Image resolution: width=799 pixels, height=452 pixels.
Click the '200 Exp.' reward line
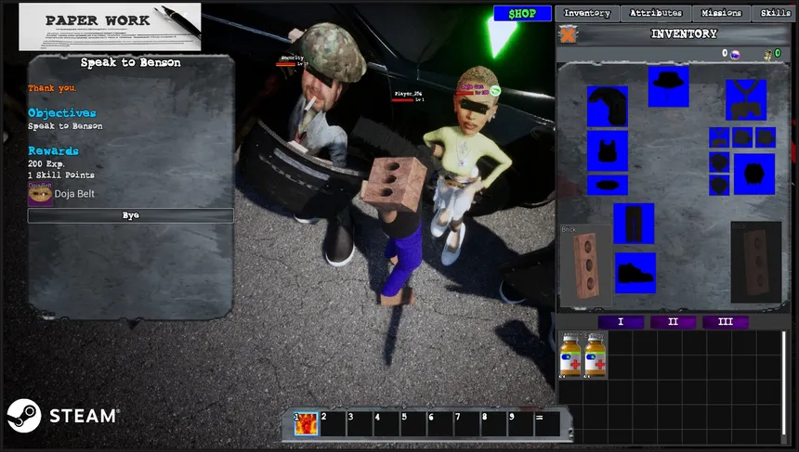pyautogui.click(x=46, y=164)
